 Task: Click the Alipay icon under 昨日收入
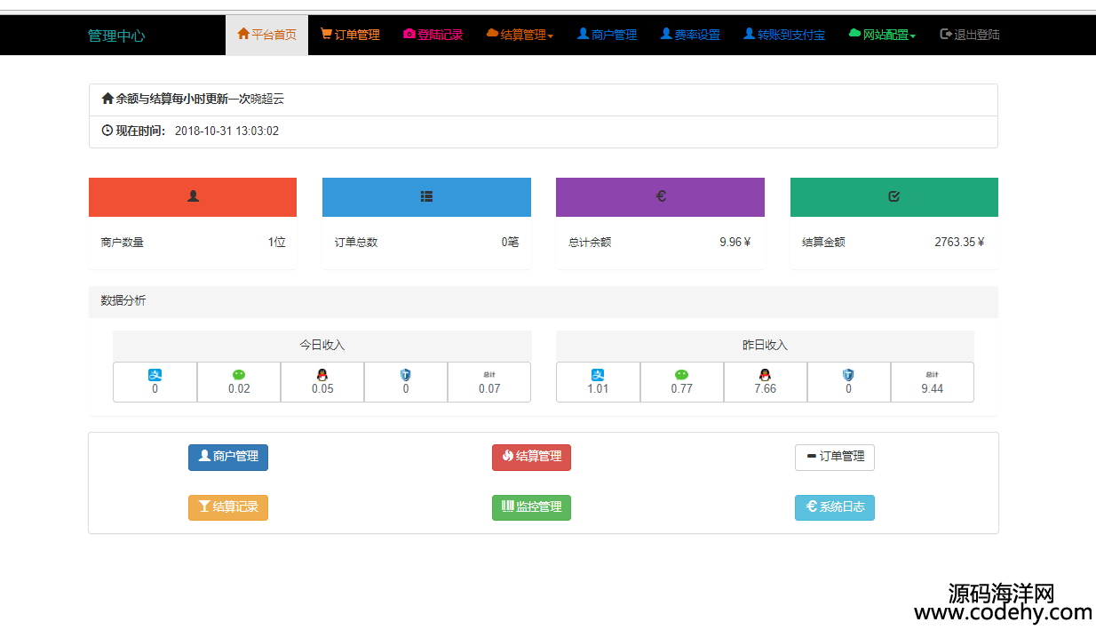coord(598,375)
